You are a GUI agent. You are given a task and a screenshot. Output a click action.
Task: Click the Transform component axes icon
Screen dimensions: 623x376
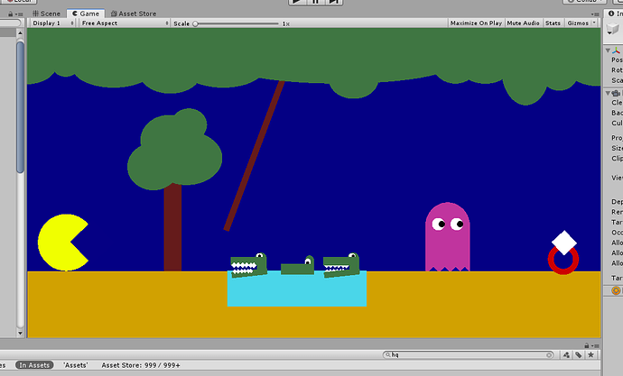[616, 50]
